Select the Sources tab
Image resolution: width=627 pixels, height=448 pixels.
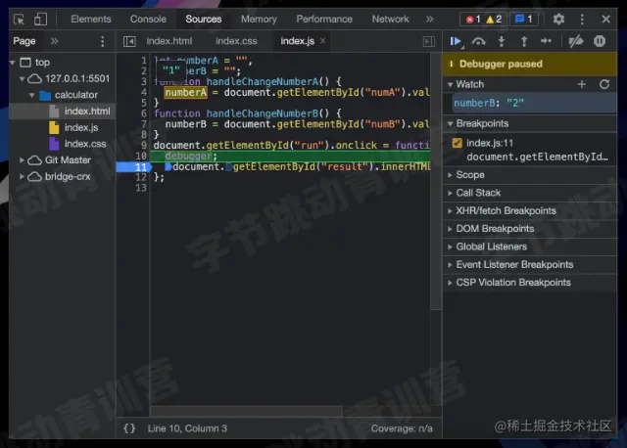203,20
